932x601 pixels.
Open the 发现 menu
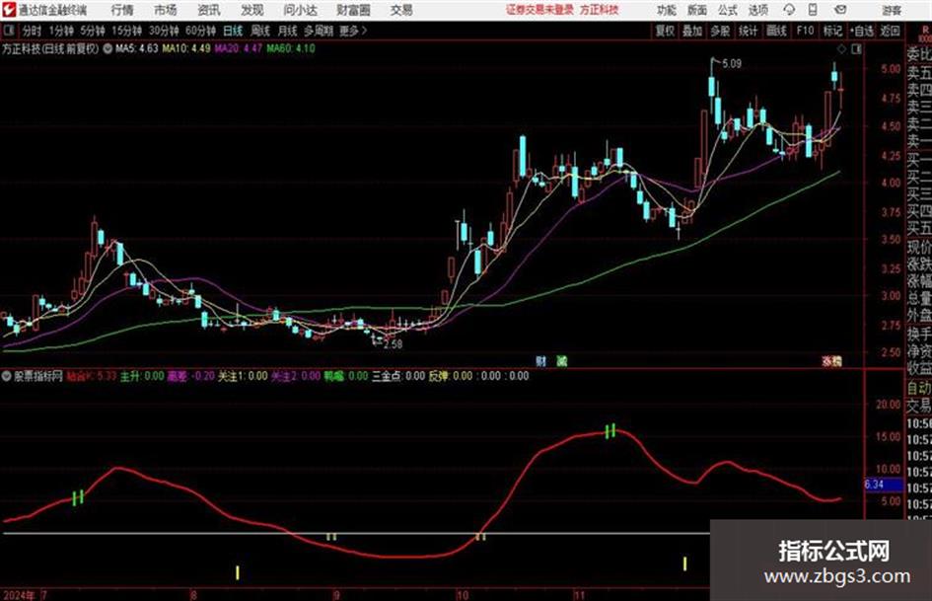point(252,10)
